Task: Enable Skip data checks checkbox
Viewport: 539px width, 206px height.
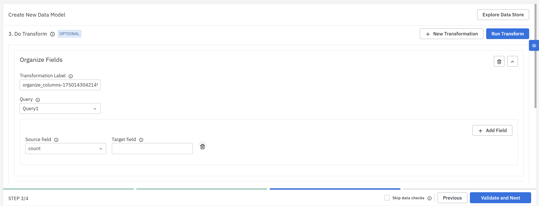Action: tap(387, 198)
